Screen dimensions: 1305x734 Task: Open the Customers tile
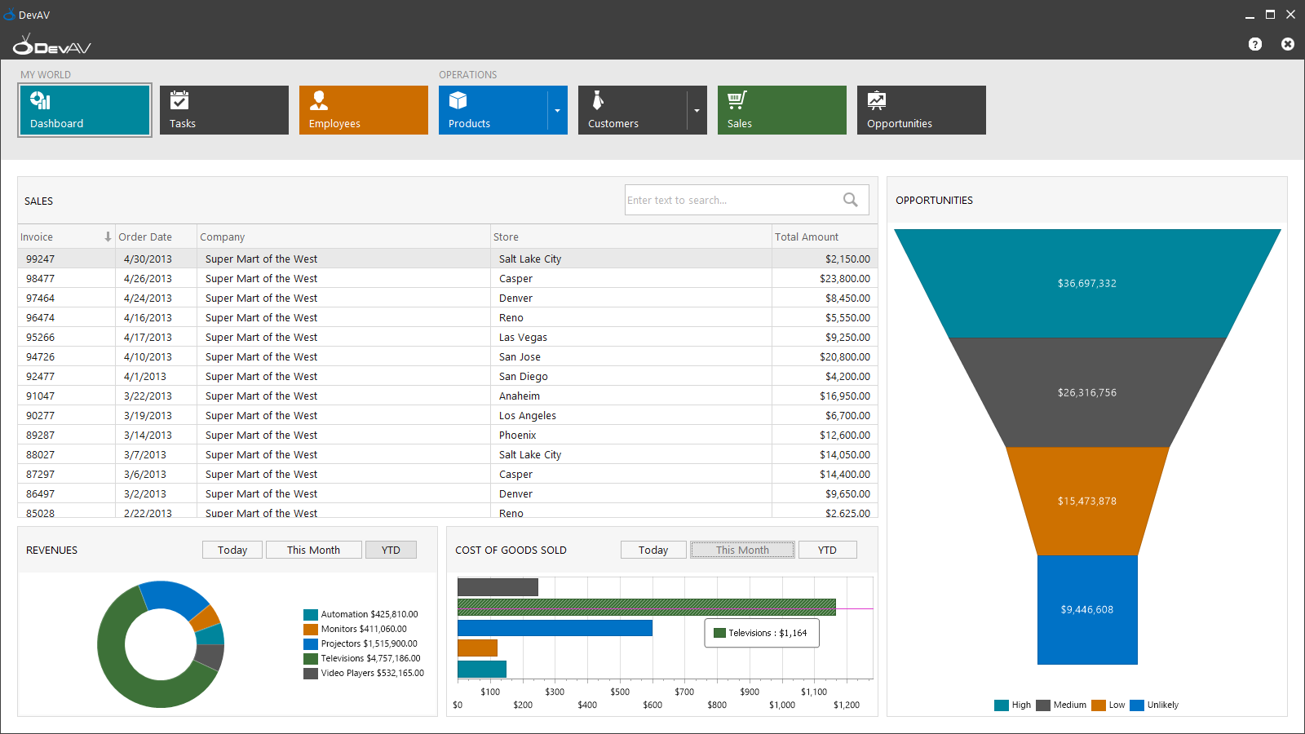[632, 110]
